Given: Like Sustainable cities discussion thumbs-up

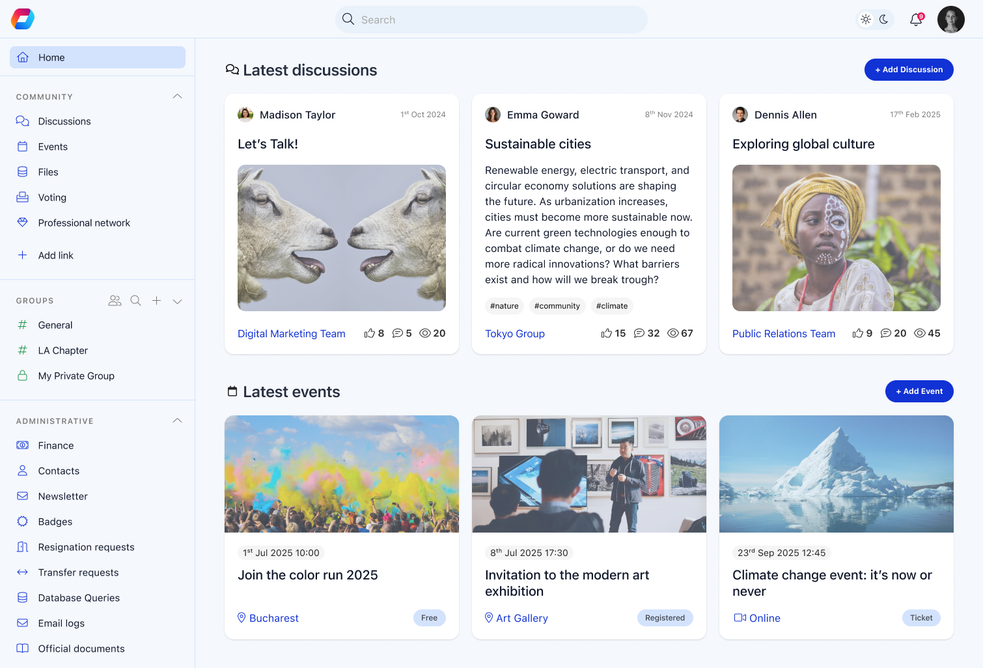Looking at the screenshot, I should [607, 333].
